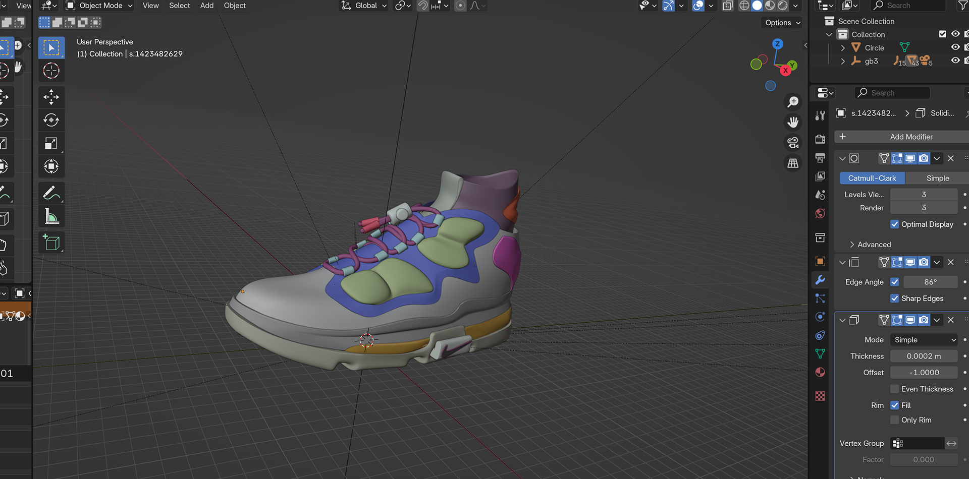Open the Output properties tab
This screenshot has height=479, width=969.
820,158
